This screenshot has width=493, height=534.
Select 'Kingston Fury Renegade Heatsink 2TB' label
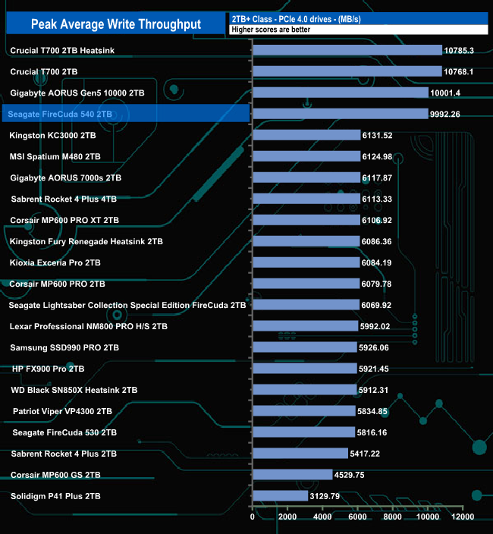click(86, 241)
